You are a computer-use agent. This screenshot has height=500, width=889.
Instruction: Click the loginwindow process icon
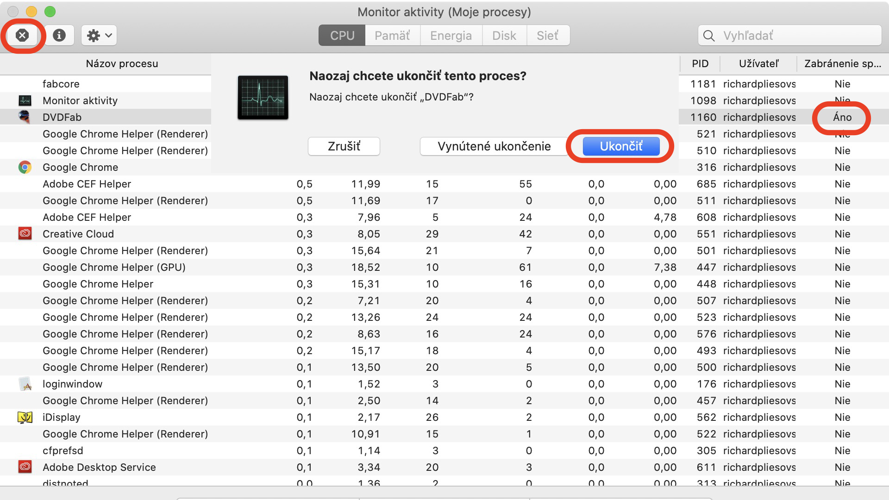[x=25, y=384]
